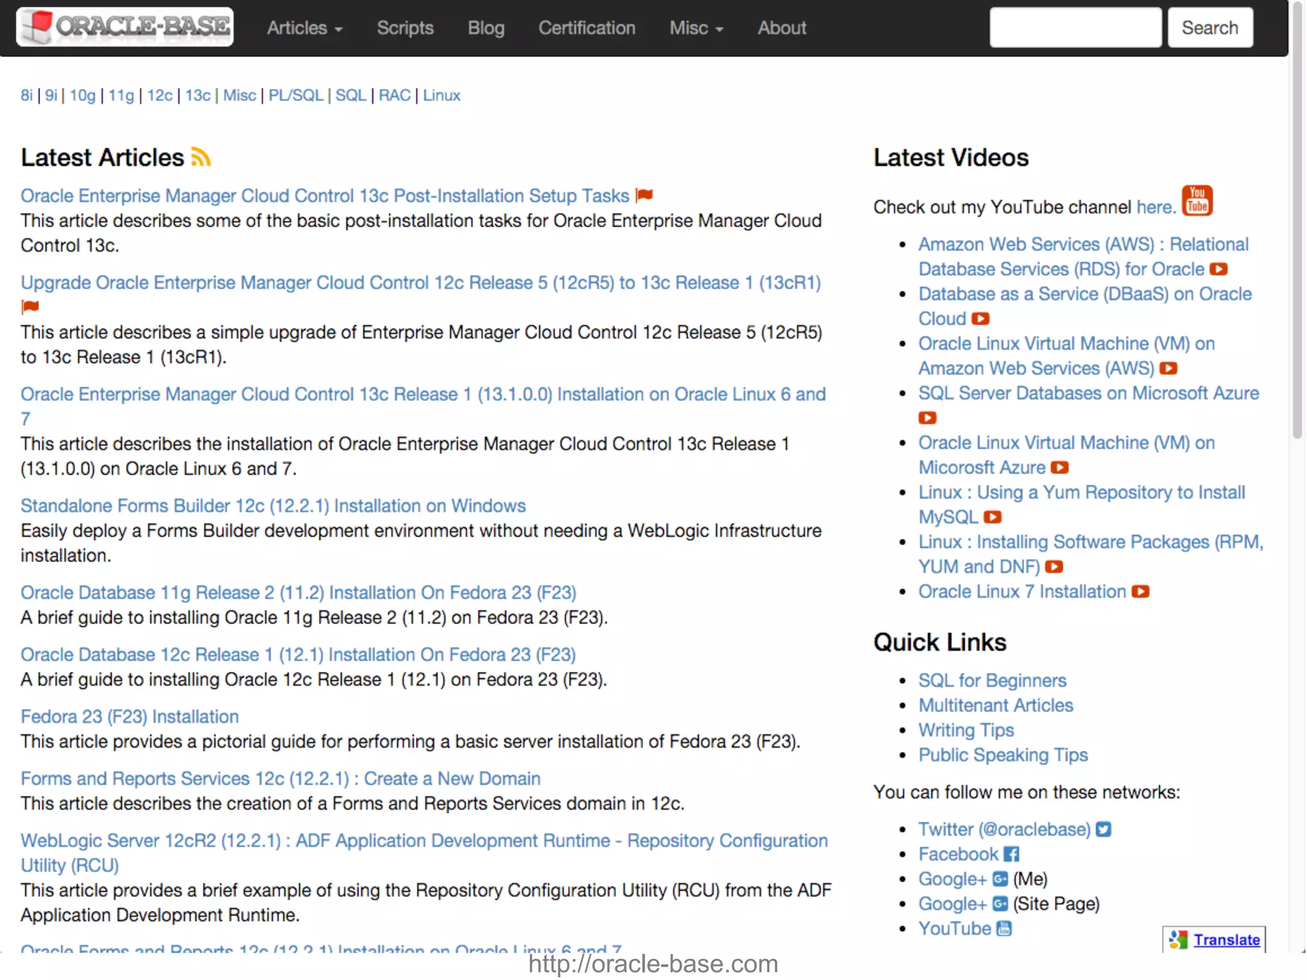This screenshot has width=1307, height=980.
Task: Click the RSS feed icon beside Latest Articles
Action: point(200,157)
